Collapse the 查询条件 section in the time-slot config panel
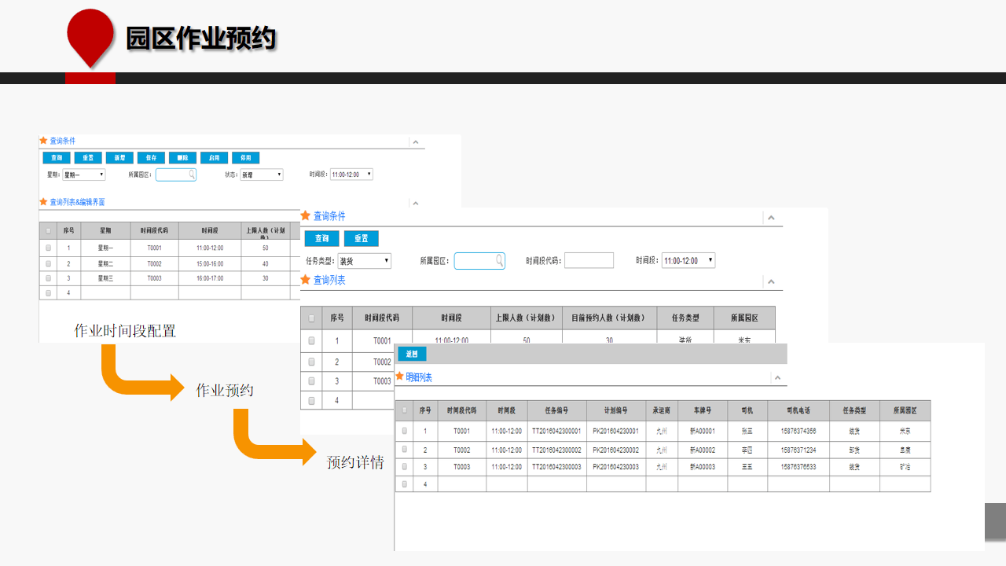Screen dimensions: 1006x566 coord(414,142)
